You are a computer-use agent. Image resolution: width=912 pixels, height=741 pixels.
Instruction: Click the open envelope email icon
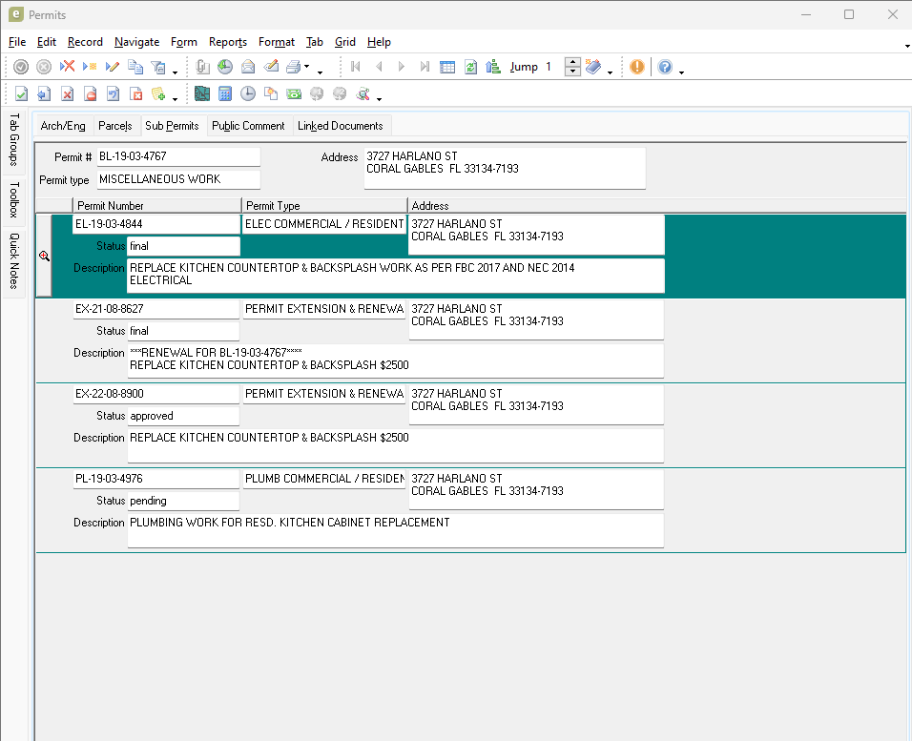pyautogui.click(x=248, y=67)
